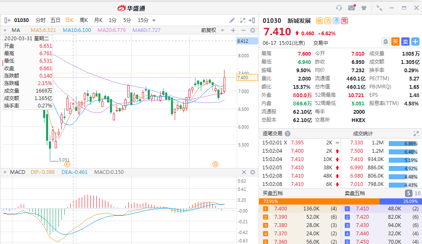Add the stock to watchlist with the plus icon

pyautogui.click(x=415, y=41)
